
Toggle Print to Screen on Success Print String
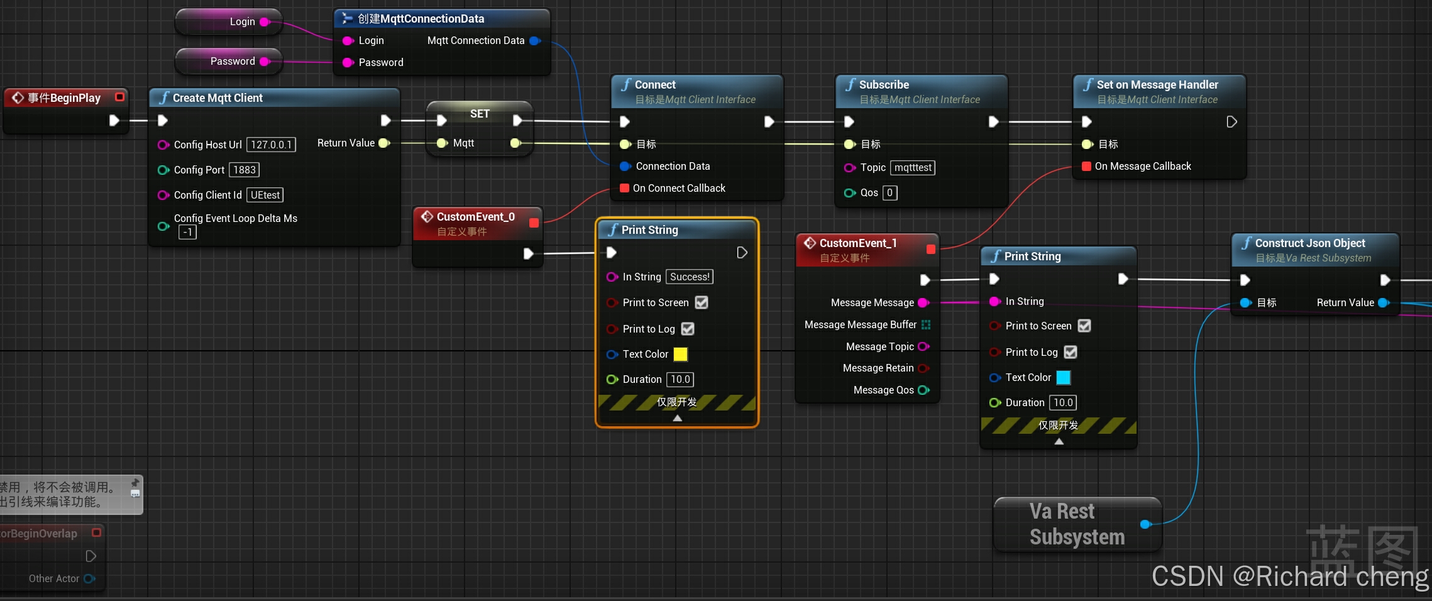tap(702, 302)
